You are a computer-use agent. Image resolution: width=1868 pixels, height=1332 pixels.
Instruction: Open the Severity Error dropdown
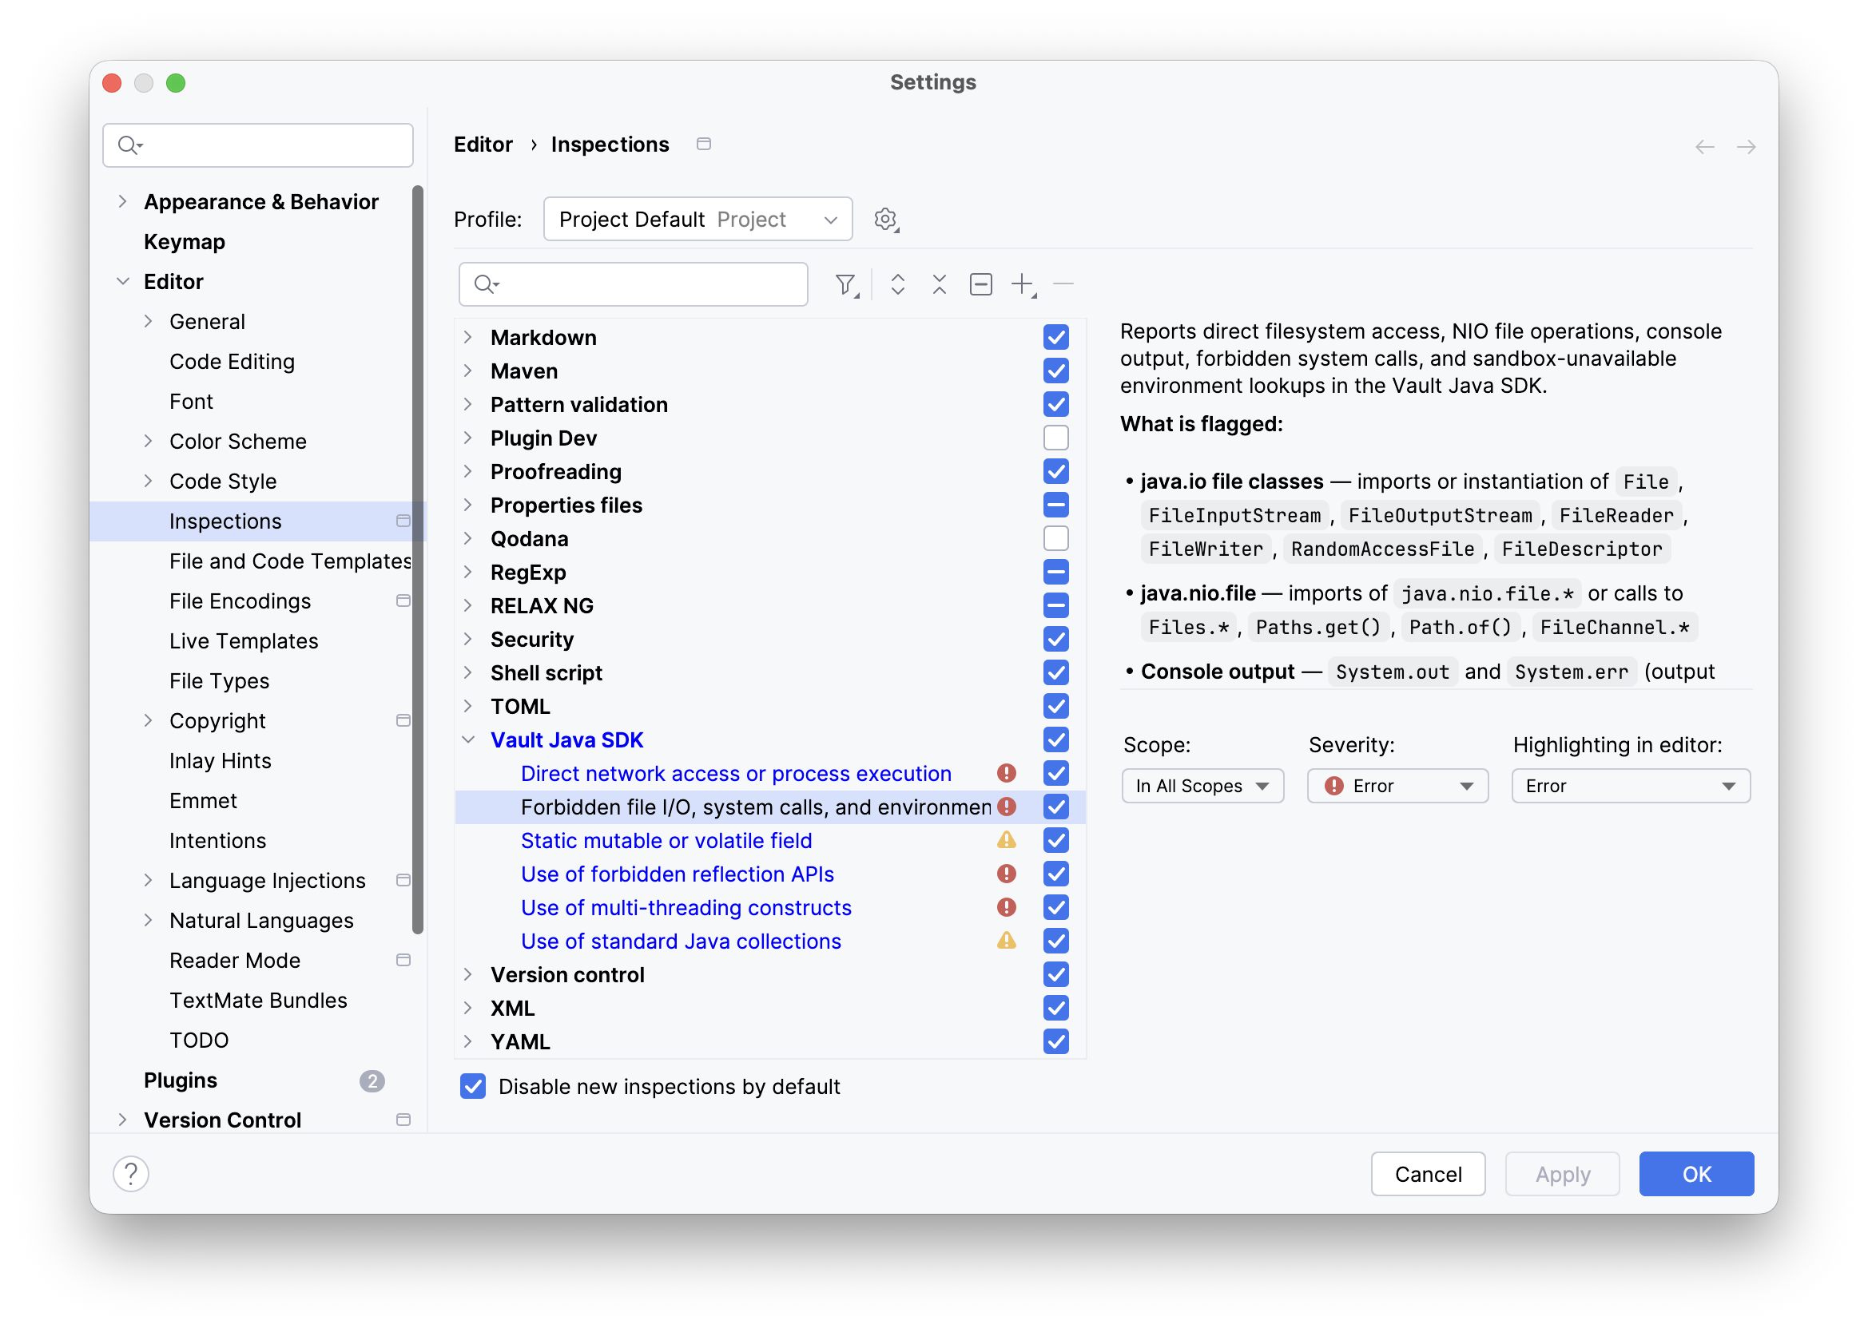point(1397,786)
